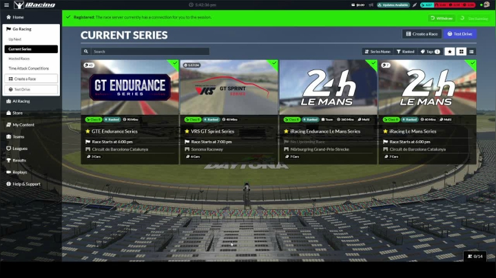The image size is (496, 278).
Task: Open My Content section
Action: [x=20, y=125]
